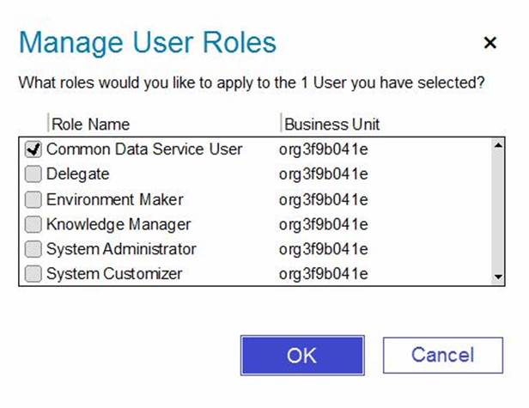Screen dimensions: 529x408
Task: Click the Delegate role name text
Action: (78, 174)
